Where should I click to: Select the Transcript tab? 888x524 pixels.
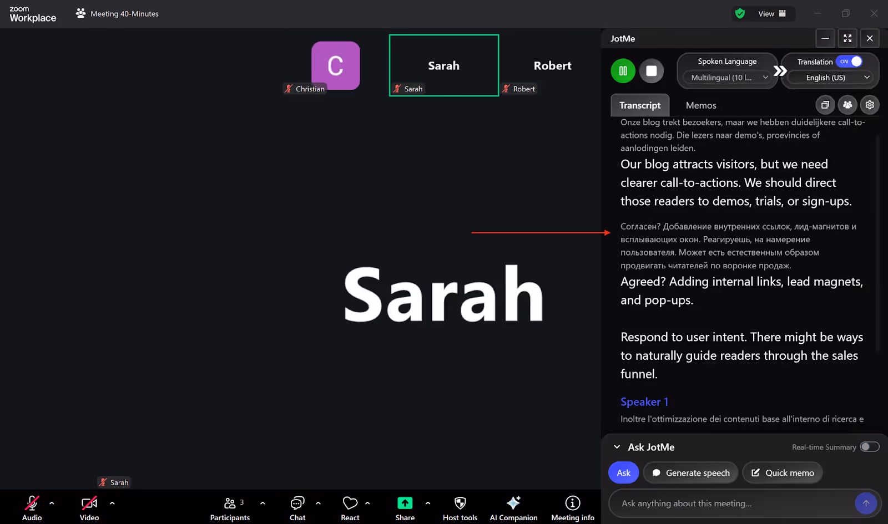click(x=640, y=105)
